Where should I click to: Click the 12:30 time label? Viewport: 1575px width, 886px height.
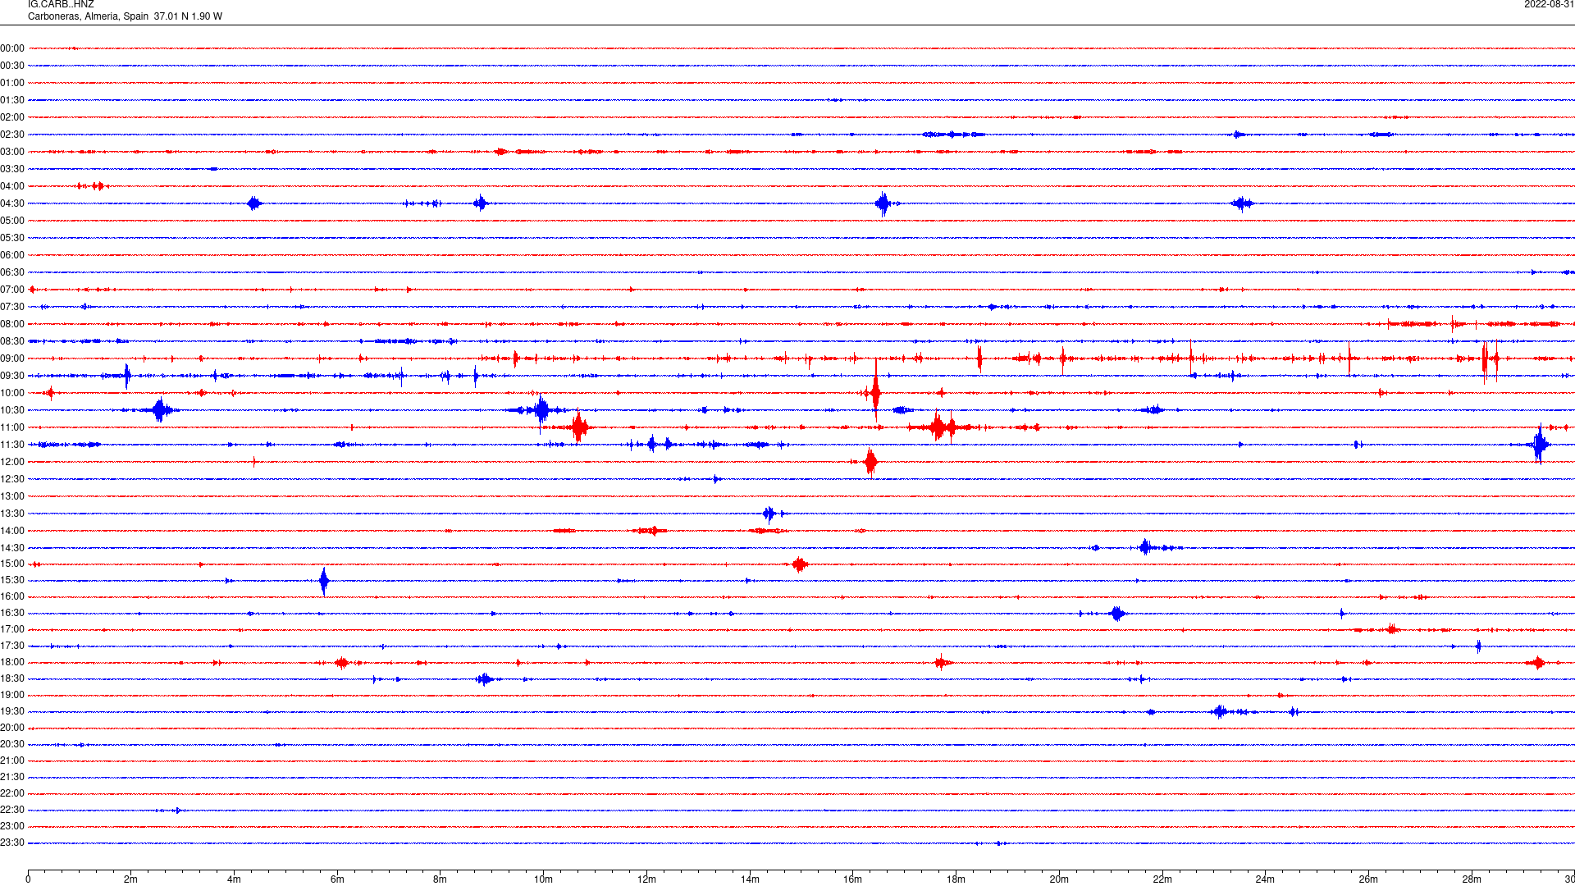(12, 479)
